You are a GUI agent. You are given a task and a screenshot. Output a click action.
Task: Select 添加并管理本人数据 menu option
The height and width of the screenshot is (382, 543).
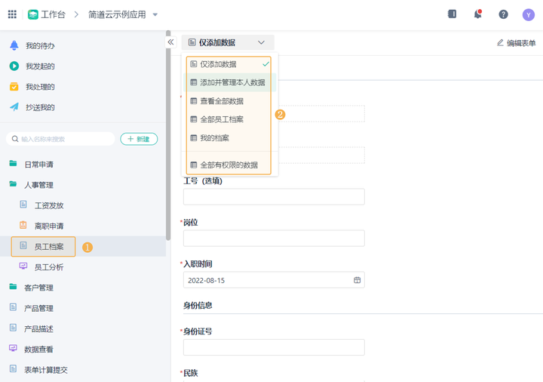(x=232, y=82)
